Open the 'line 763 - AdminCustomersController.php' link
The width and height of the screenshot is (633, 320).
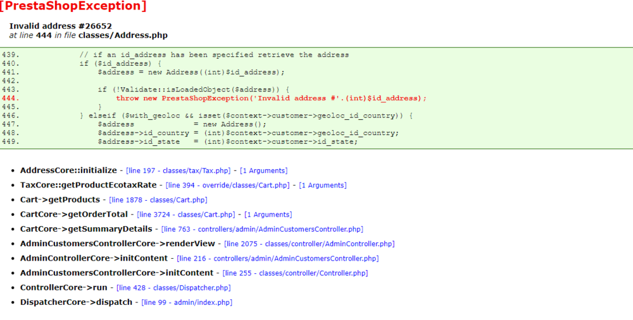(262, 230)
